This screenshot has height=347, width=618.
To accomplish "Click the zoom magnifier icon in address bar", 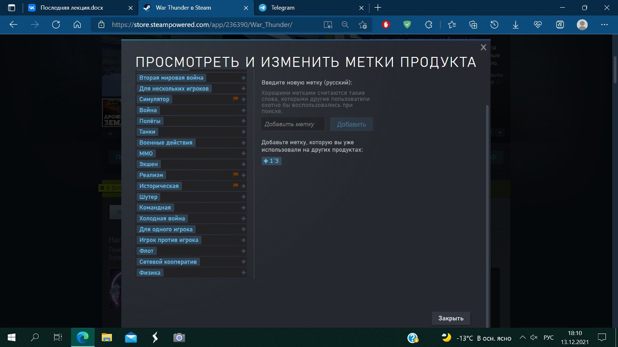I will [x=345, y=25].
